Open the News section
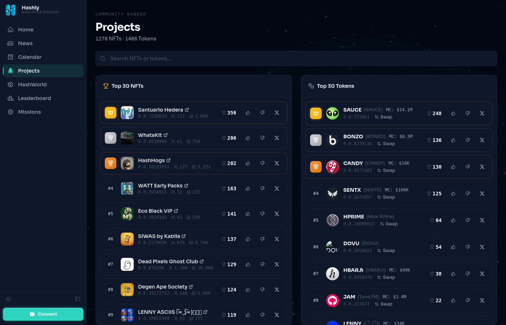This screenshot has width=506, height=325. (x=43, y=43)
